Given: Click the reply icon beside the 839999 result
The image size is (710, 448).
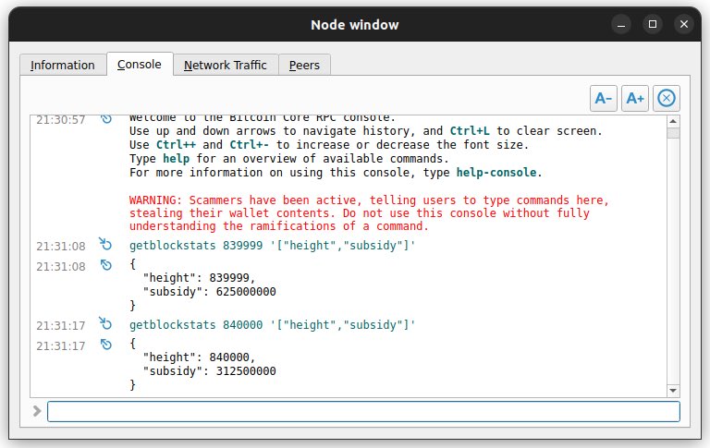Looking at the screenshot, I should [106, 265].
